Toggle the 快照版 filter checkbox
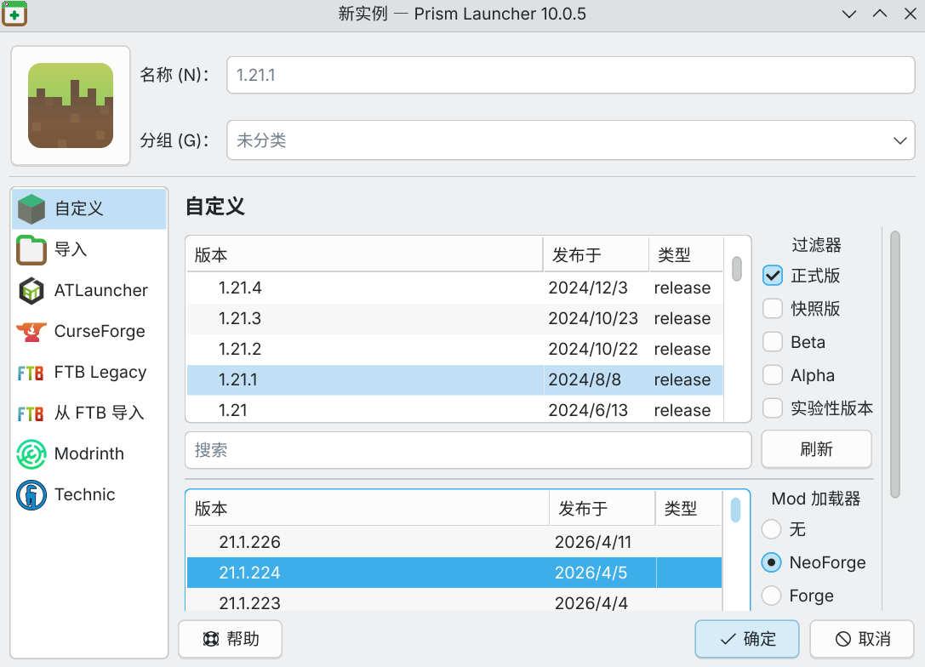Screen dimensions: 925x667 tap(773, 309)
